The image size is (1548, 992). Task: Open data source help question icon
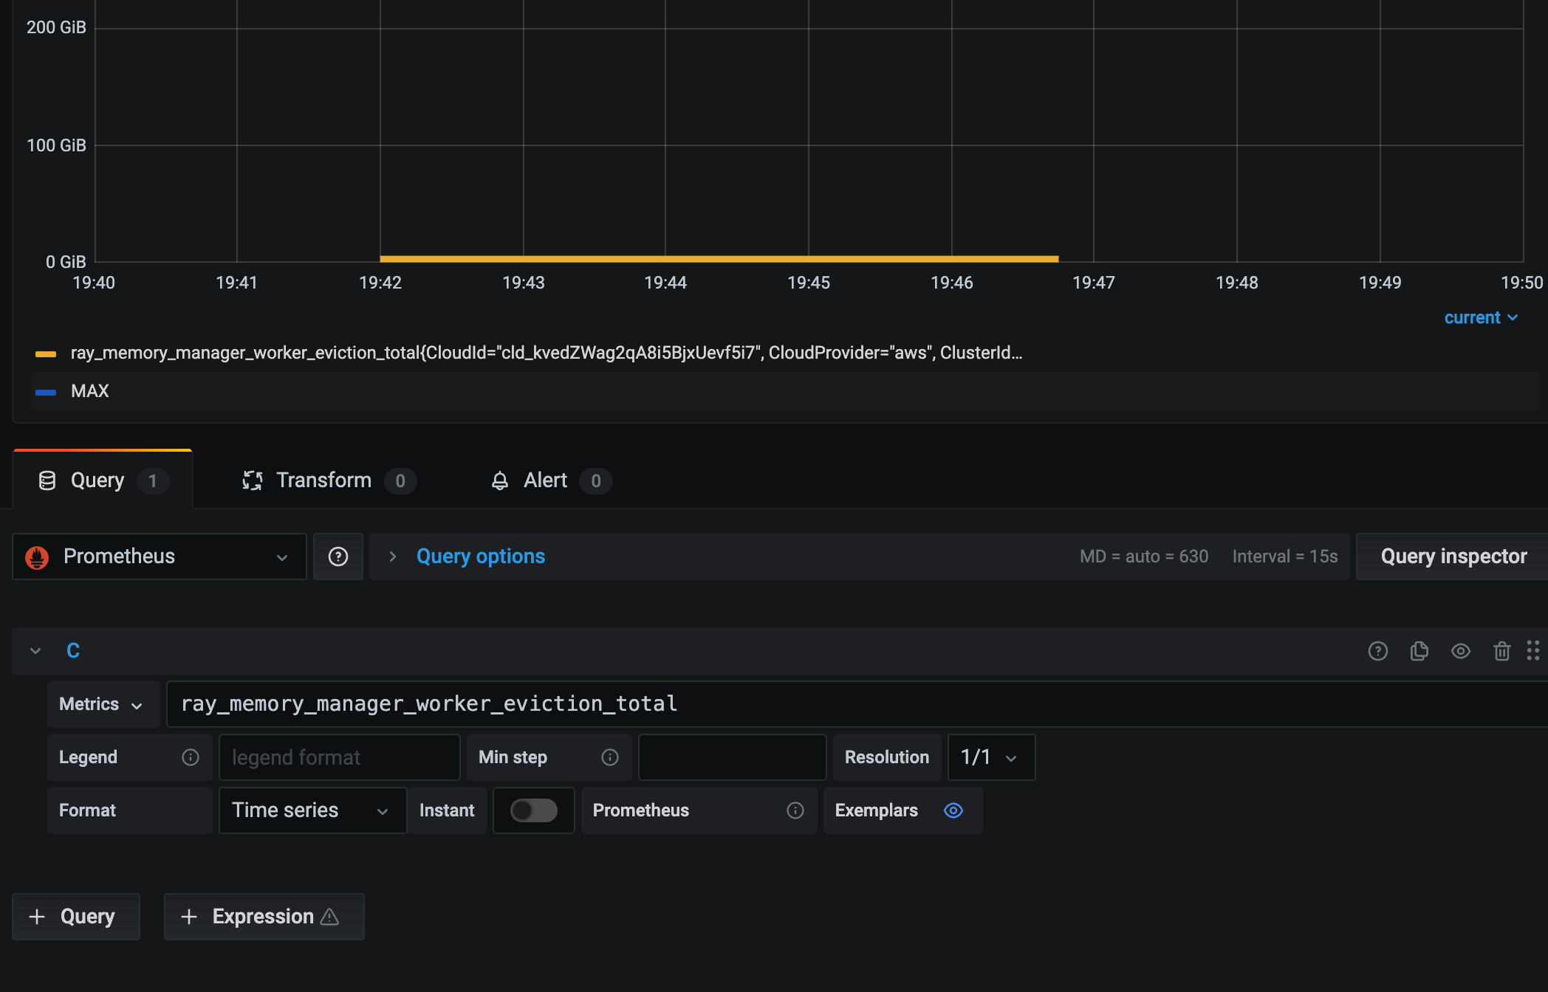338,557
